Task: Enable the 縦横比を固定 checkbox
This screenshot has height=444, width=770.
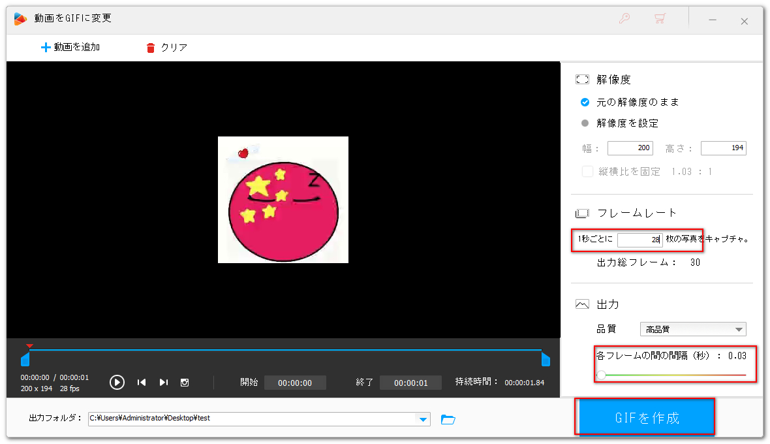Action: (587, 171)
